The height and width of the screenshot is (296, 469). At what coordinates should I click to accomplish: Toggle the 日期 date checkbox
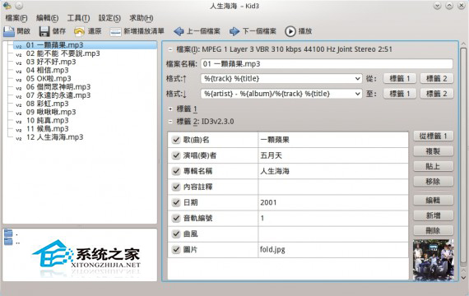[x=176, y=202]
